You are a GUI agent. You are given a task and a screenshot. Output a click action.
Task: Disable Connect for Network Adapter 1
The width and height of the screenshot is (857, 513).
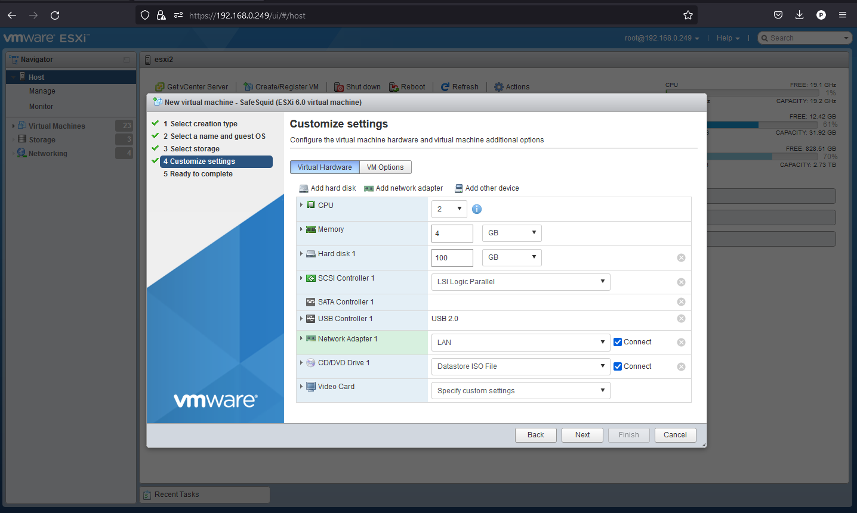[x=617, y=342]
